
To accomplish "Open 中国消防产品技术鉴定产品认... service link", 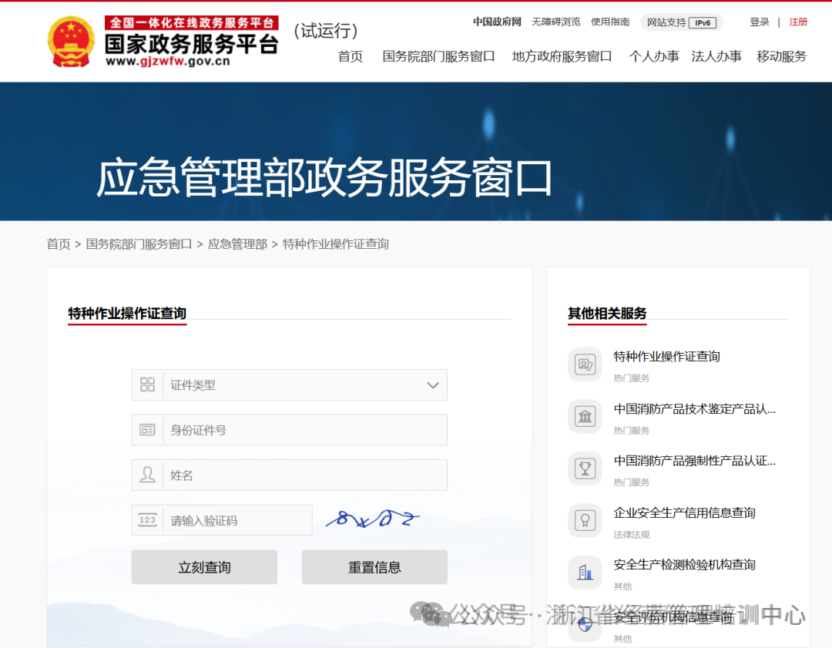I will coord(695,408).
